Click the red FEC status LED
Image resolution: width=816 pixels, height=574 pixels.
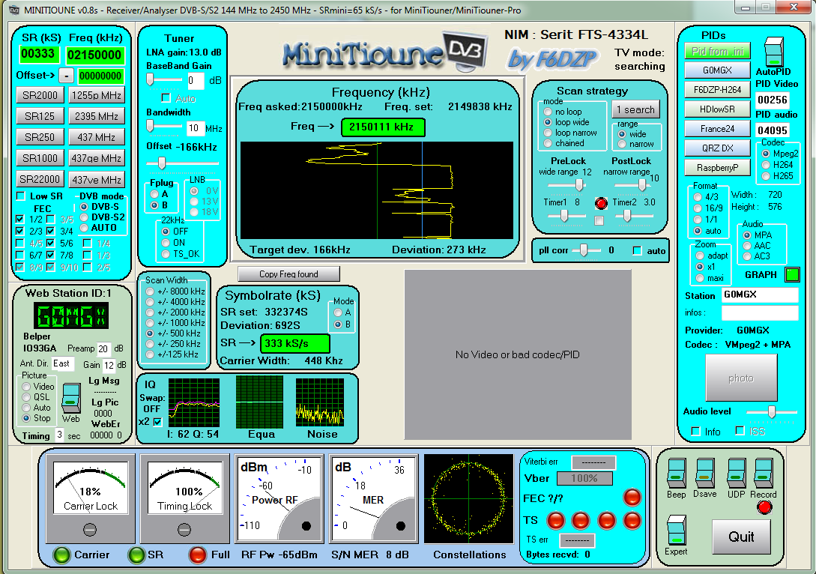point(632,498)
